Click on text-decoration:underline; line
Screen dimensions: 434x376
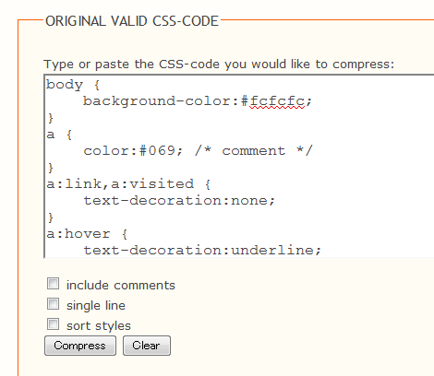[202, 251]
